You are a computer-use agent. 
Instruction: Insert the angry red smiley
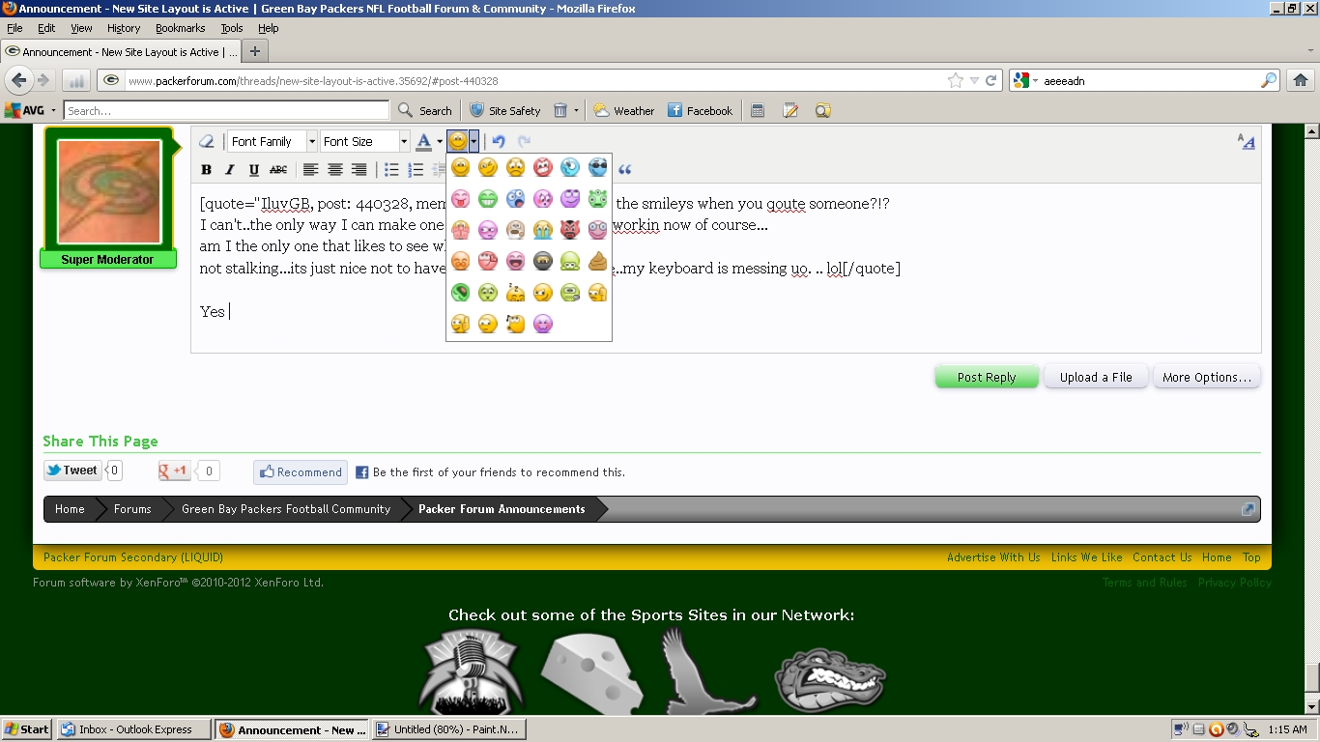pos(543,168)
